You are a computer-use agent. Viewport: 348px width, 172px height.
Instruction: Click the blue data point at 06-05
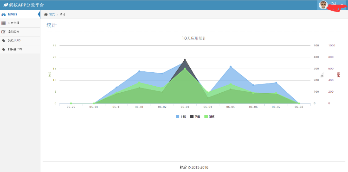(x=230, y=66)
